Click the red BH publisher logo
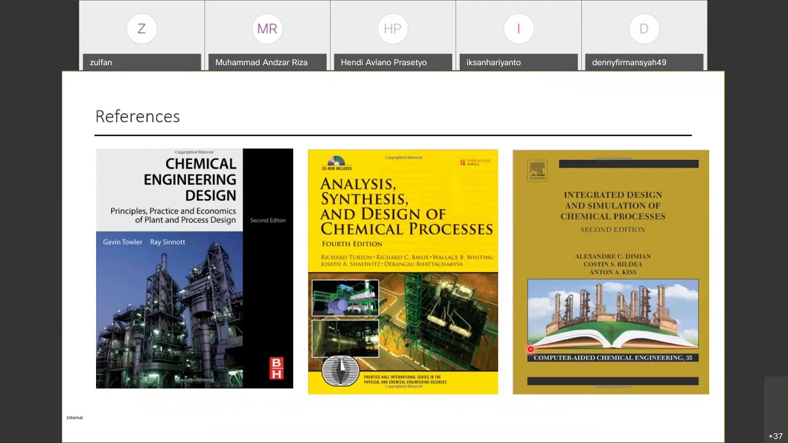Viewport: 788px width, 443px height. pos(276,368)
